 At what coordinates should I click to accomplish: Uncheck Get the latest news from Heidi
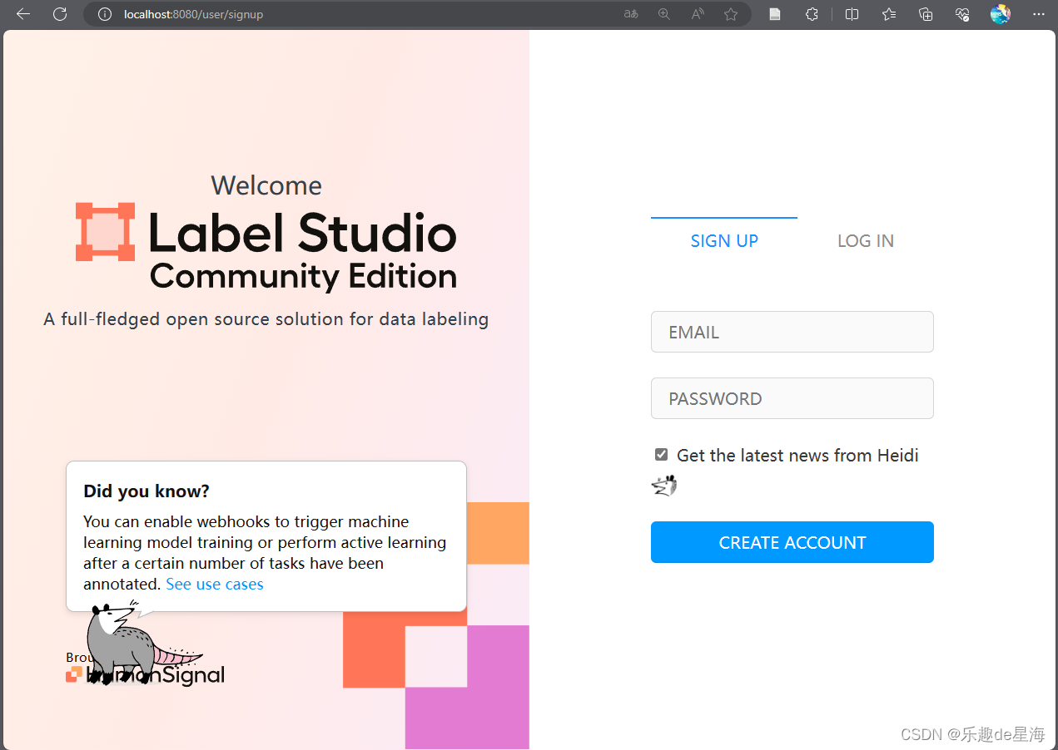pyautogui.click(x=661, y=455)
